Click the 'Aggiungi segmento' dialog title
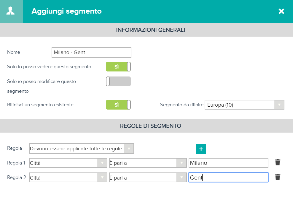The image size is (293, 202). tap(66, 11)
